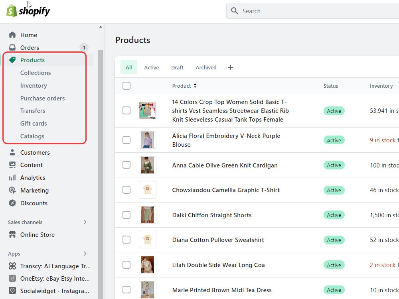Screen dimensions: 399x299
Task: Open Chowxiaodou Camellia Graphic T-Shirt
Action: (x=226, y=190)
